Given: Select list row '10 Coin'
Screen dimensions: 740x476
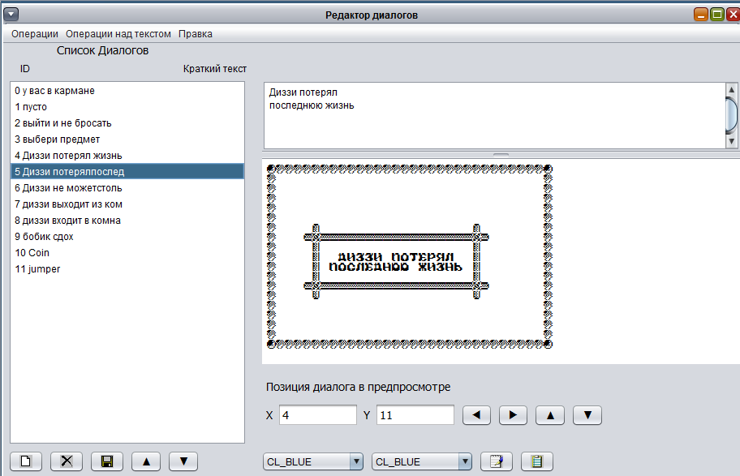Looking at the screenshot, I should click(x=127, y=253).
